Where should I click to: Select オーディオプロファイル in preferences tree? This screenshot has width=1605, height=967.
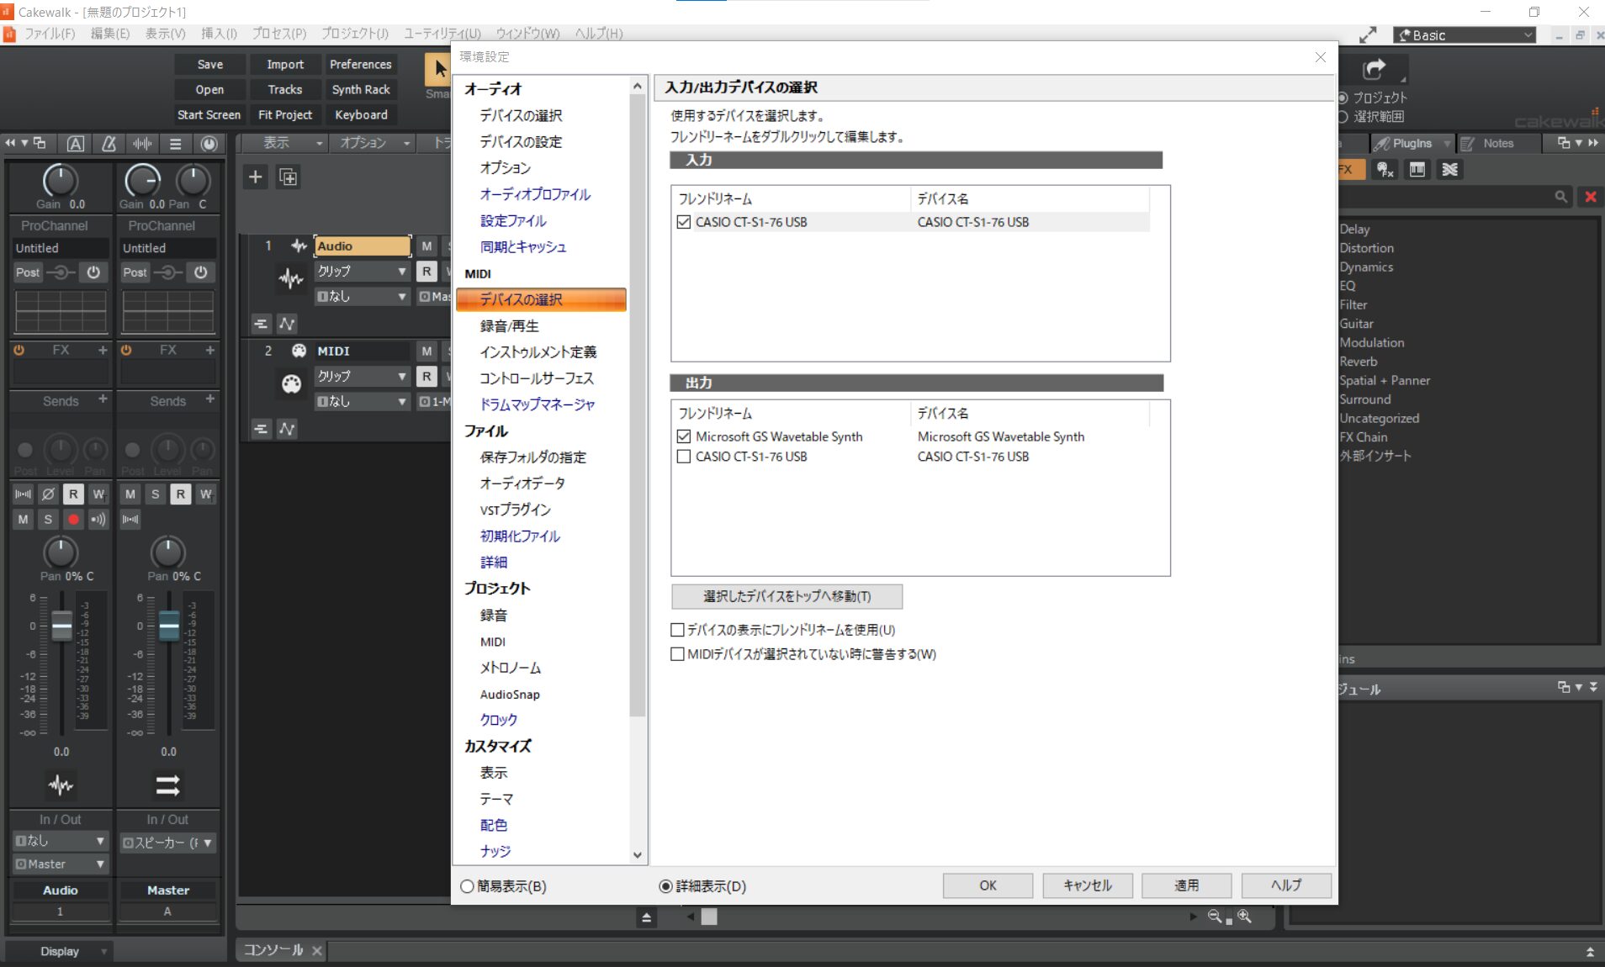[535, 194]
